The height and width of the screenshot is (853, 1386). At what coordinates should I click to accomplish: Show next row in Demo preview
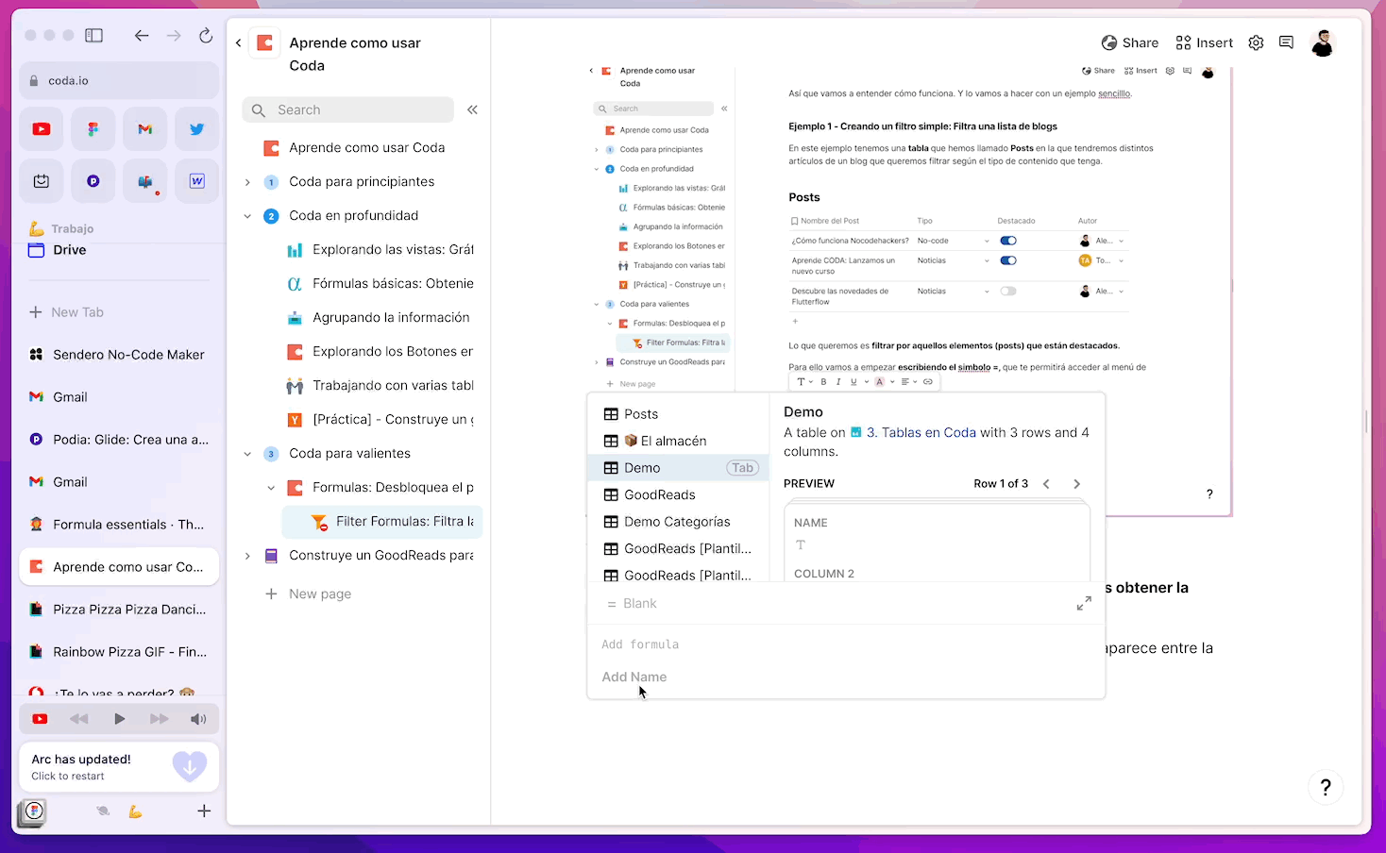1076,484
